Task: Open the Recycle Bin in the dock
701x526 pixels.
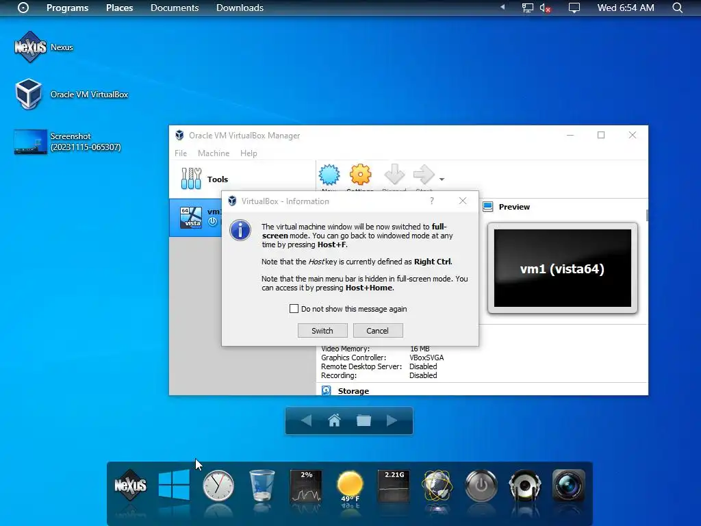Action: click(x=262, y=486)
